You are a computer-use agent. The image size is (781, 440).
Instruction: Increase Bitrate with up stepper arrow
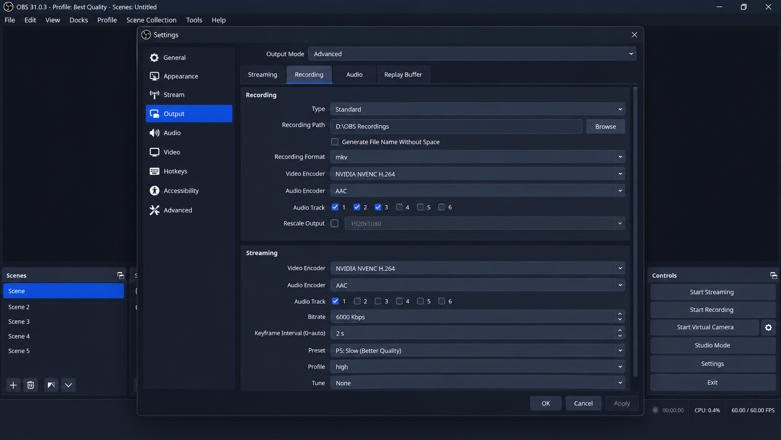pyautogui.click(x=620, y=314)
